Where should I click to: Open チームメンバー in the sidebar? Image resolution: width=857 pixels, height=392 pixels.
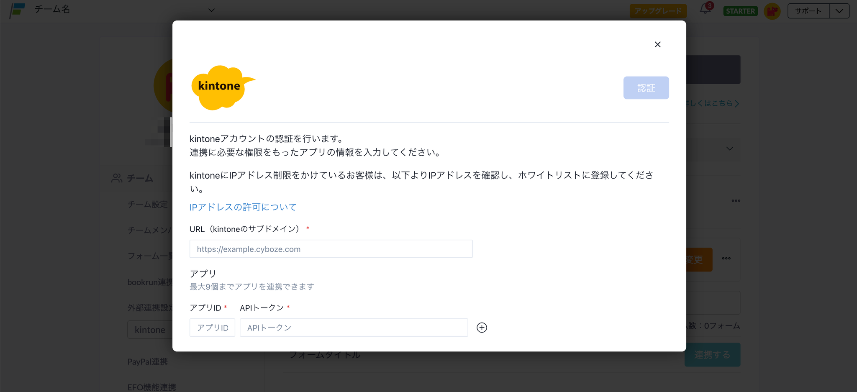click(x=150, y=230)
